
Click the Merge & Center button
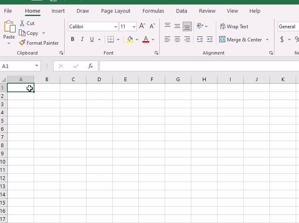(x=241, y=39)
